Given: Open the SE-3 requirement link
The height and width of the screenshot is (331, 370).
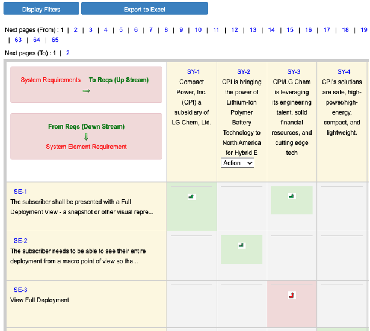Looking at the screenshot, I should tap(20, 290).
